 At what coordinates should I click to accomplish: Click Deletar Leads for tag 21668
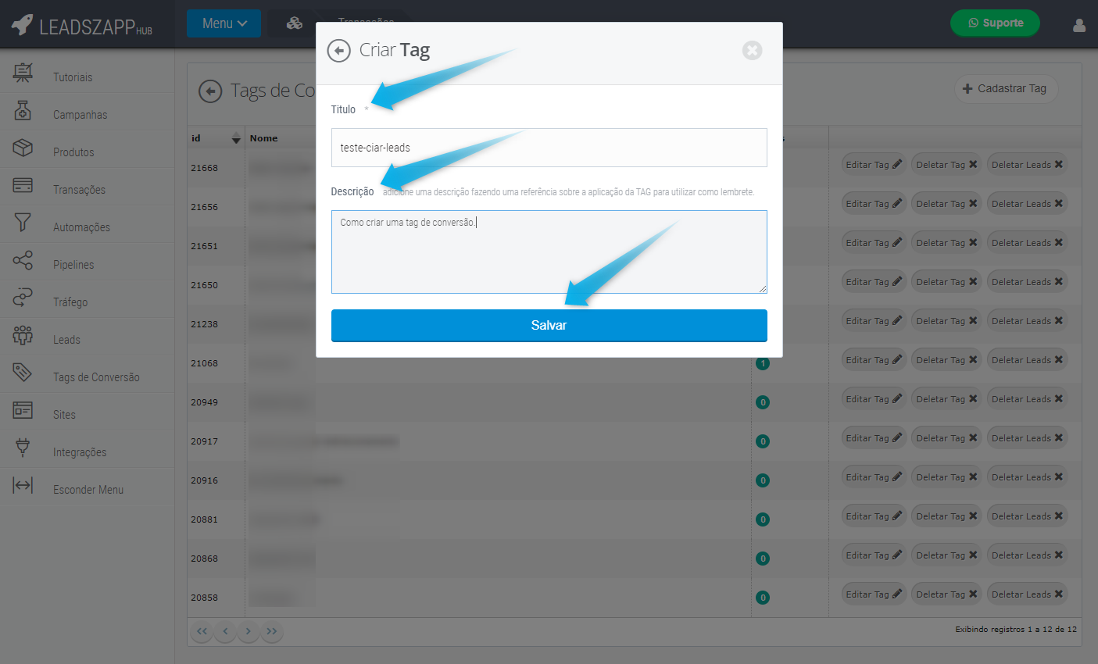pyautogui.click(x=1027, y=165)
